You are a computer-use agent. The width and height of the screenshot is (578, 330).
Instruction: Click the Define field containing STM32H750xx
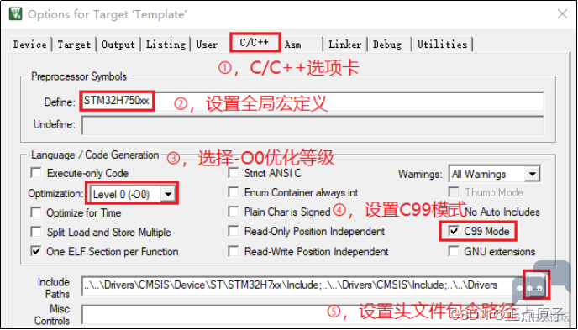pyautogui.click(x=313, y=102)
